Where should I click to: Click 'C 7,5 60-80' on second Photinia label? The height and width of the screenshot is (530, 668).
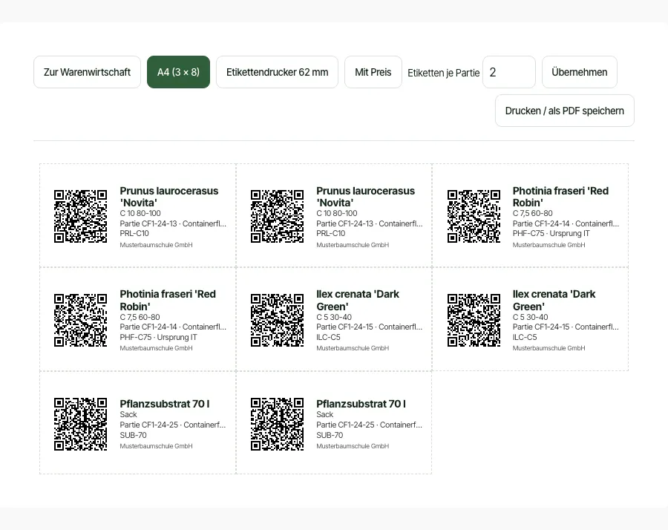pyautogui.click(x=140, y=318)
